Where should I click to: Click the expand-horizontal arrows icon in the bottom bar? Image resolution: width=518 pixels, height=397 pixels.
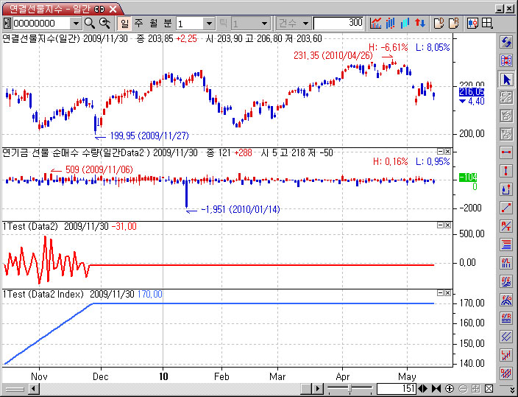point(423,388)
